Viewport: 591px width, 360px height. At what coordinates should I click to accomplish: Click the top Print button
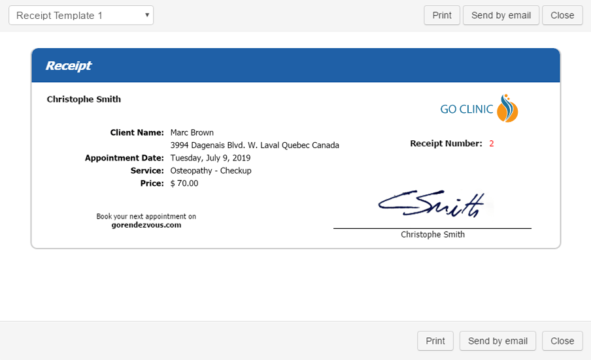coord(442,16)
